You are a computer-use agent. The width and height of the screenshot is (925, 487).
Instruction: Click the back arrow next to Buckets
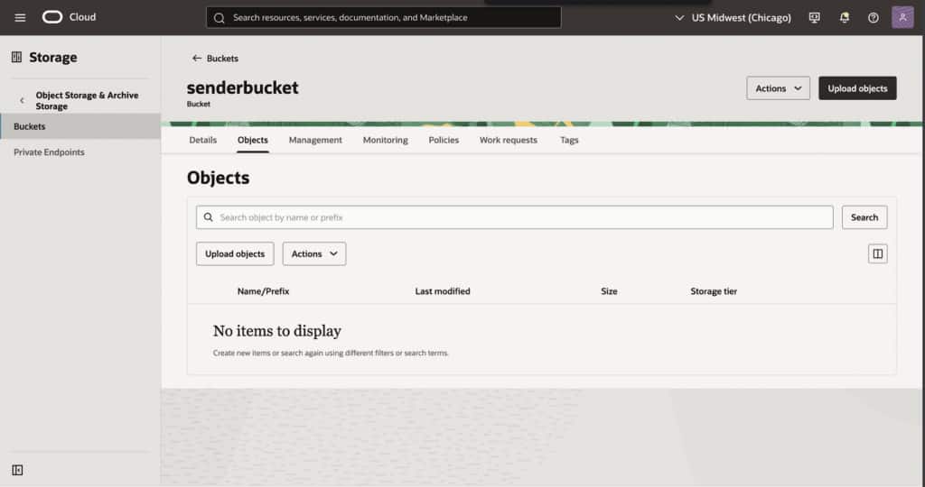(x=196, y=59)
